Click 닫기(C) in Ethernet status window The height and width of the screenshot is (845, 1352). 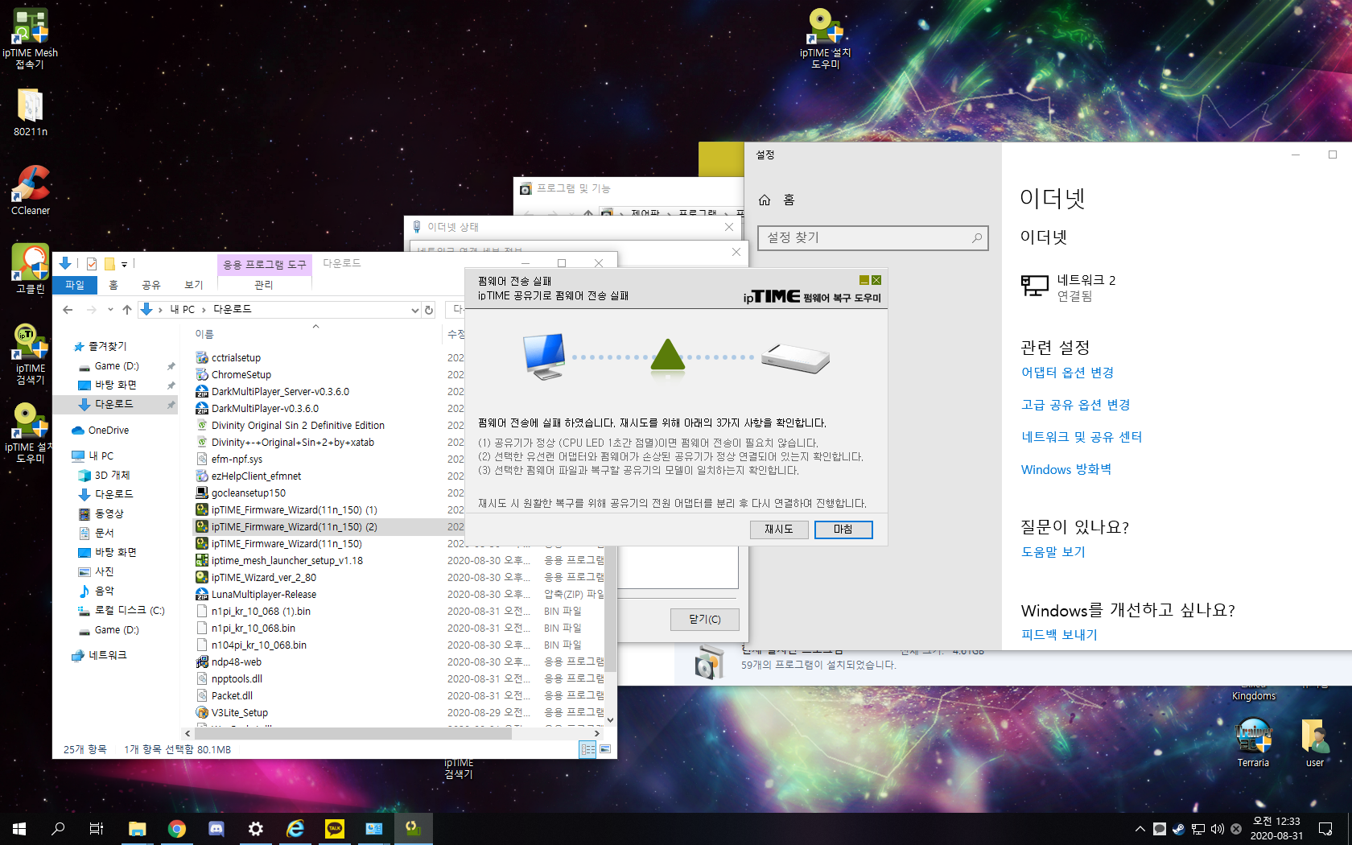click(x=704, y=619)
